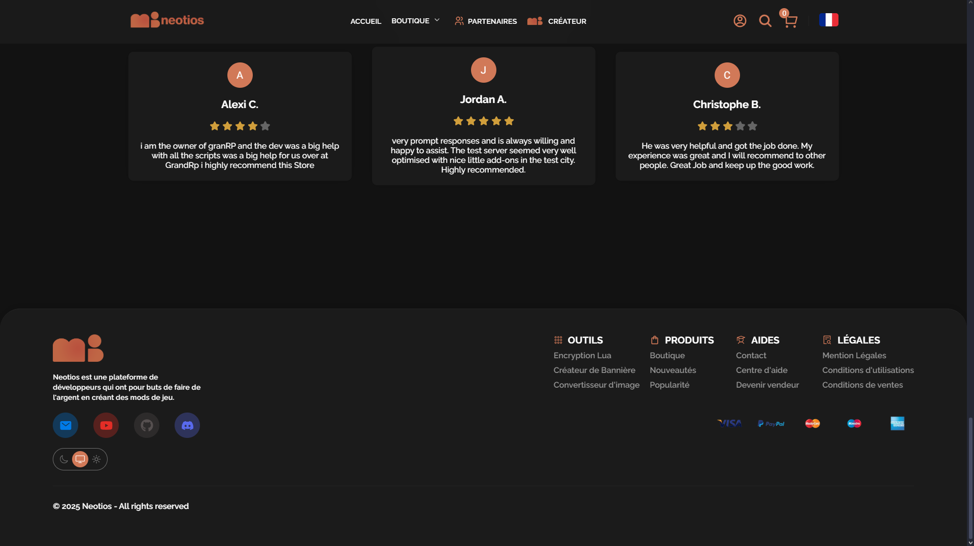Click the Devenir vendeur link
Screen dimensions: 974x546
767,385
